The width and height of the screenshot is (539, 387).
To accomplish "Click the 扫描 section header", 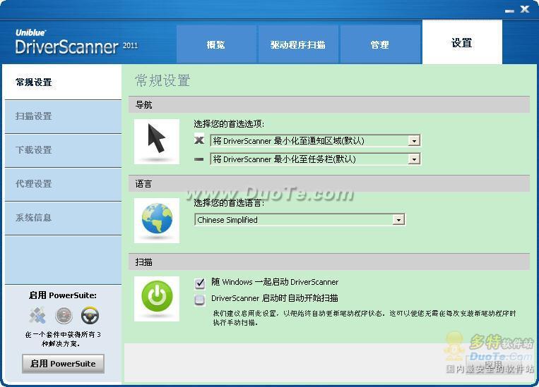I will pyautogui.click(x=329, y=262).
